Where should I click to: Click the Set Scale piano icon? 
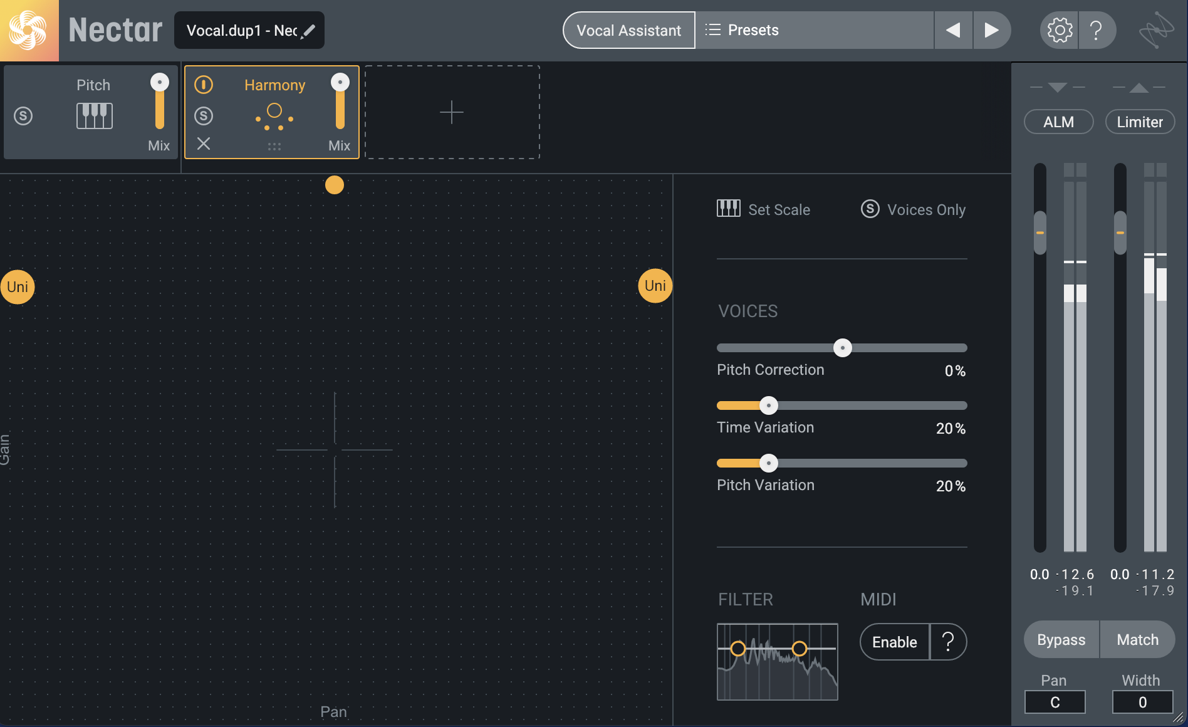click(x=729, y=209)
